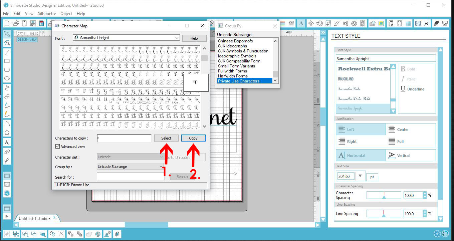Open the Move window icon
454x241 pixels.
tap(311, 23)
